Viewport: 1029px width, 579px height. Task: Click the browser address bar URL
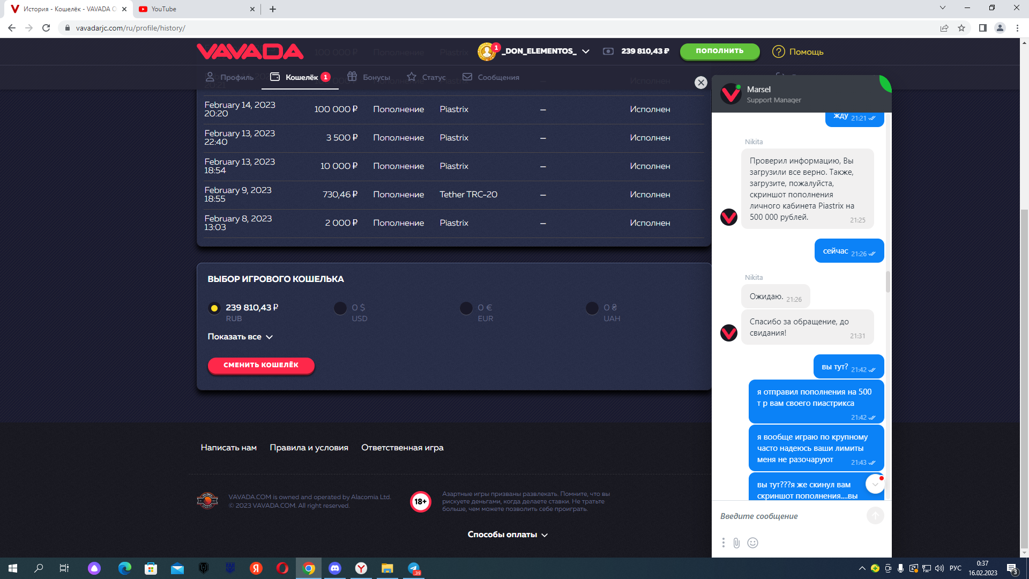click(x=131, y=28)
